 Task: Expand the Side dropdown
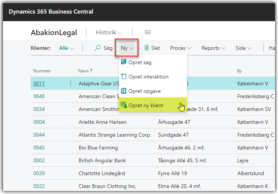click(244, 48)
